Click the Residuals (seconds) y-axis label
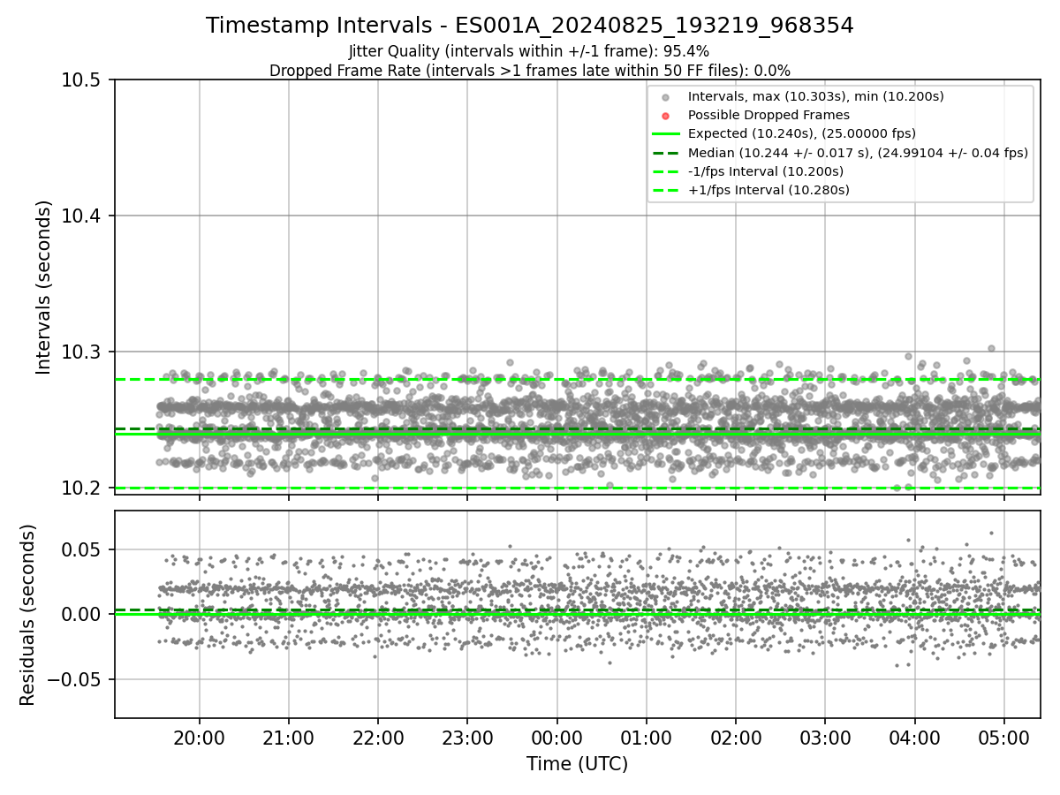The image size is (1060, 795). (27, 615)
